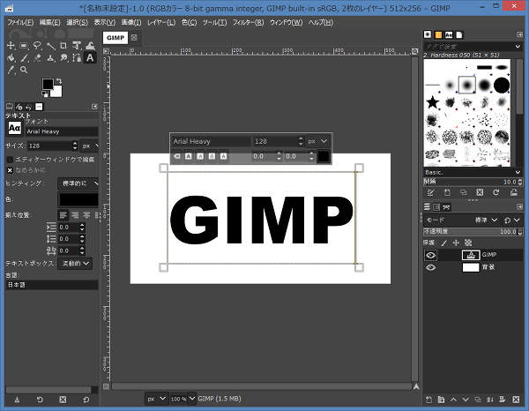Enable the エディターウィンドウで編集 checkbox
The image size is (529, 411).
pos(11,159)
